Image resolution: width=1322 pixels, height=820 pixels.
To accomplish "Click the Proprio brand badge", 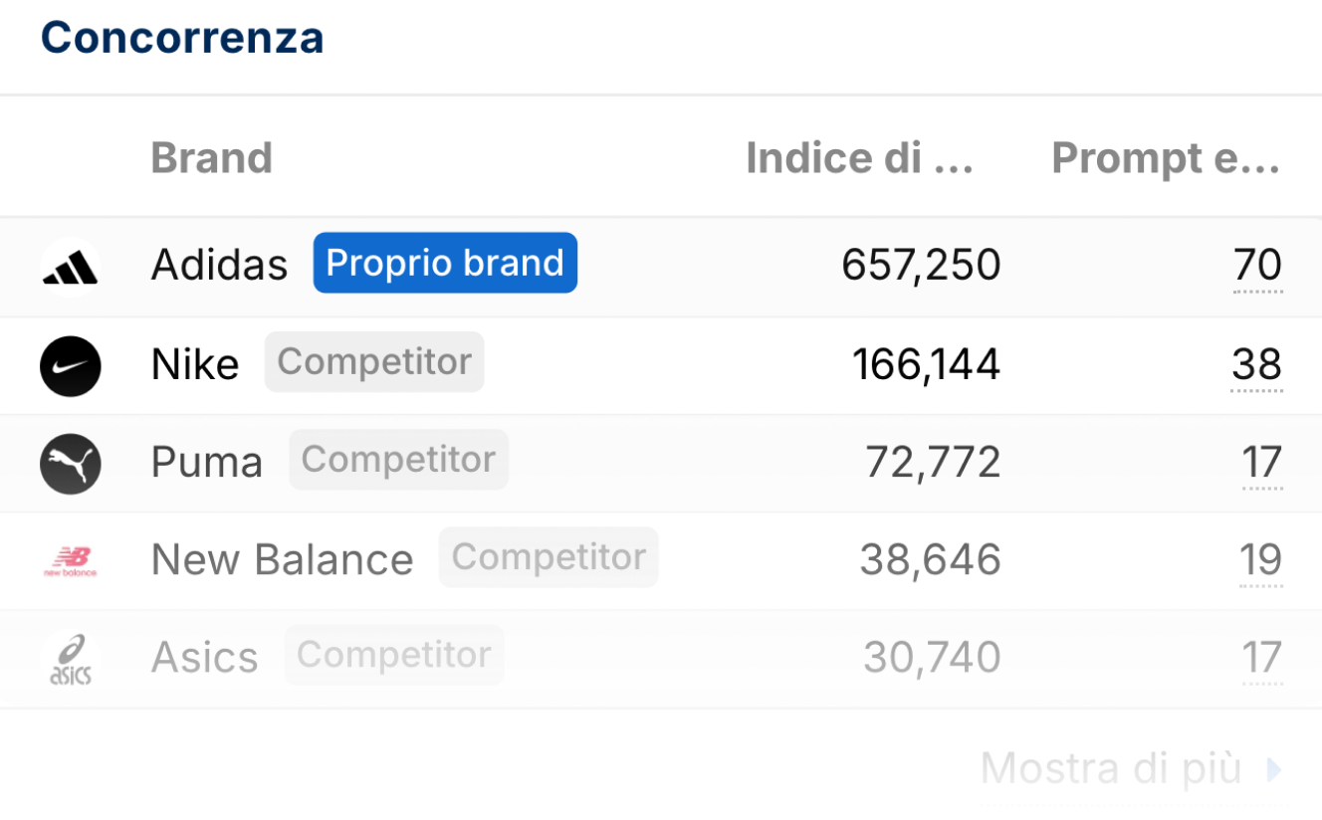I will click(x=445, y=263).
